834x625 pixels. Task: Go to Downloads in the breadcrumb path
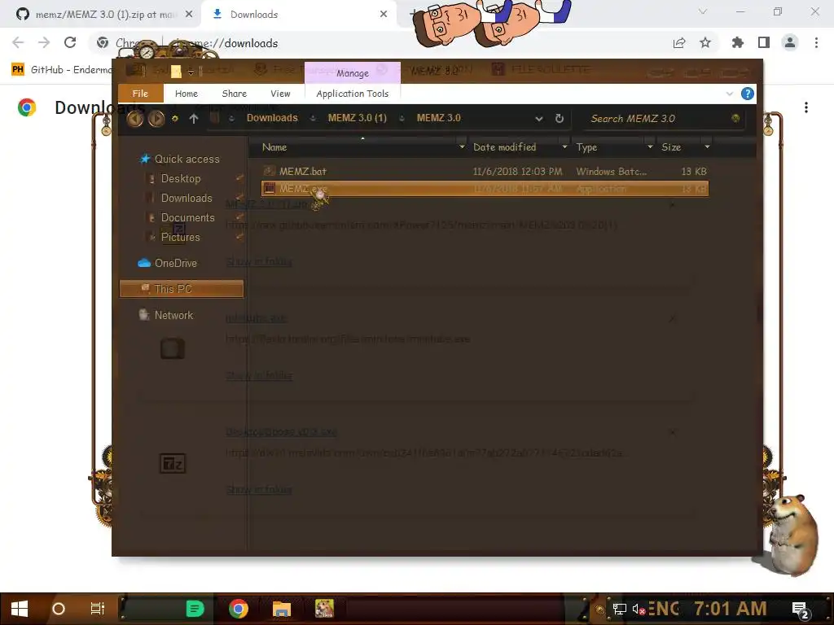(x=272, y=118)
